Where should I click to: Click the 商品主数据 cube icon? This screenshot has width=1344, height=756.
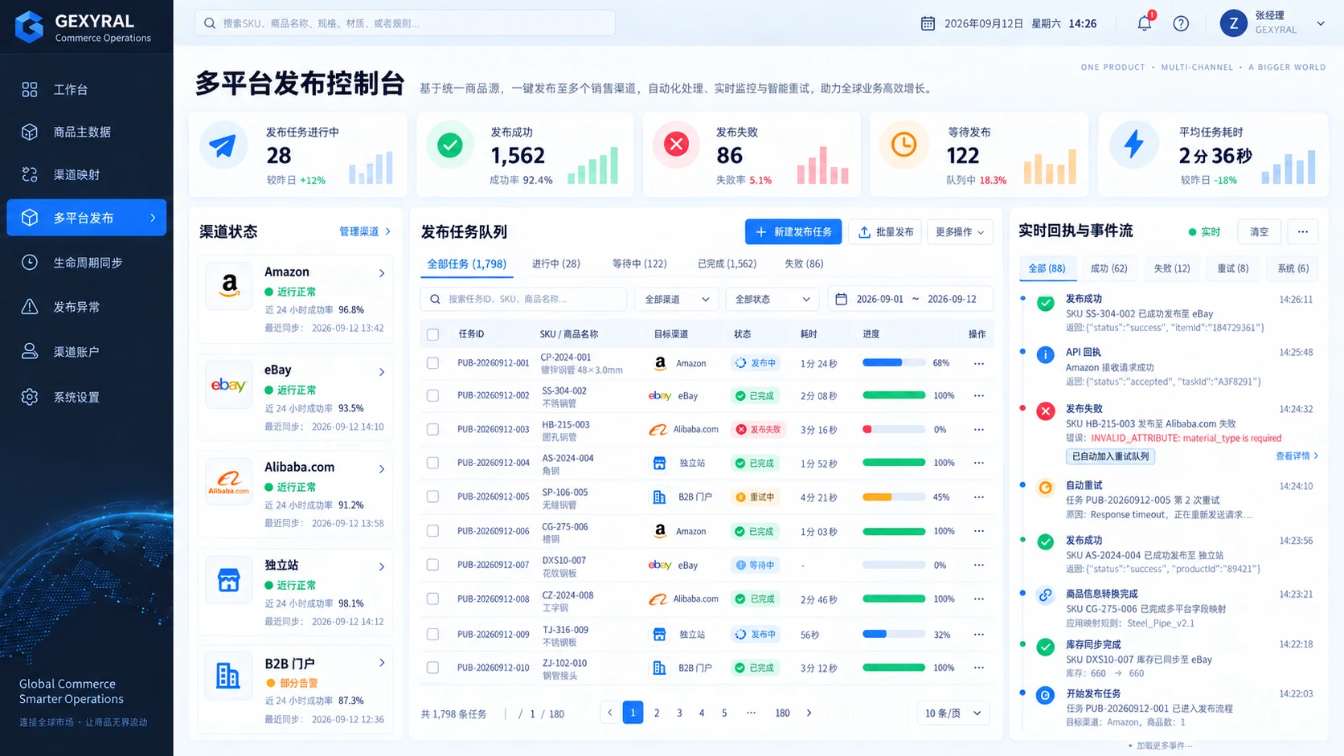click(x=30, y=132)
